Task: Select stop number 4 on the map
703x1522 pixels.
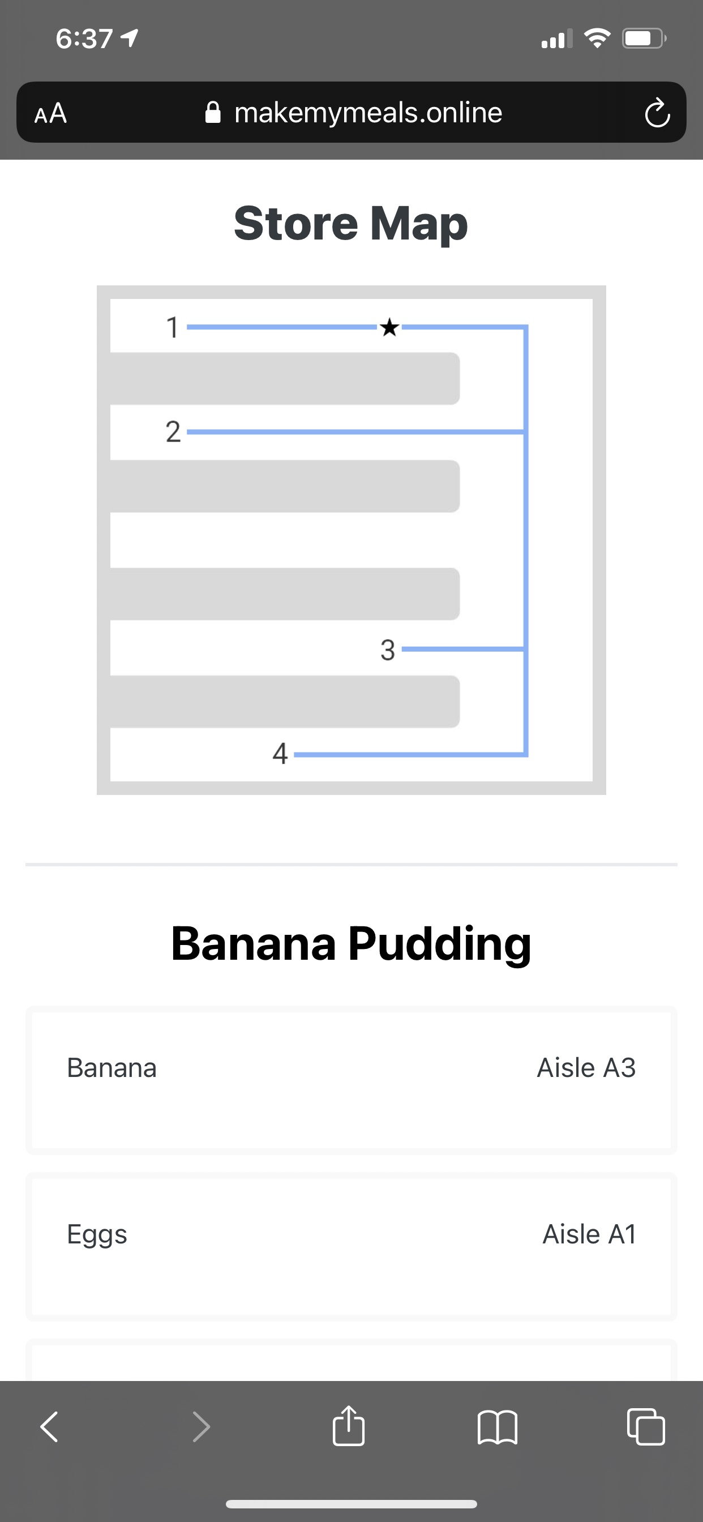Action: coord(280,754)
